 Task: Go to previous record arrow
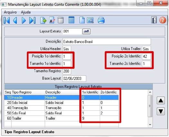(15, 20)
